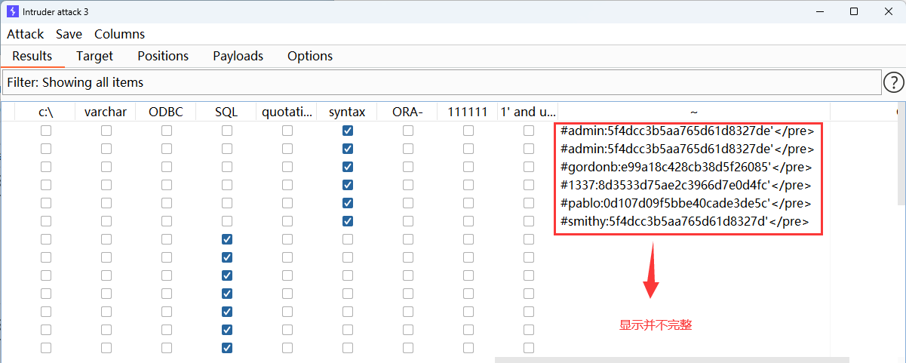Click the horizontal scrollbar under the results table

point(671,360)
